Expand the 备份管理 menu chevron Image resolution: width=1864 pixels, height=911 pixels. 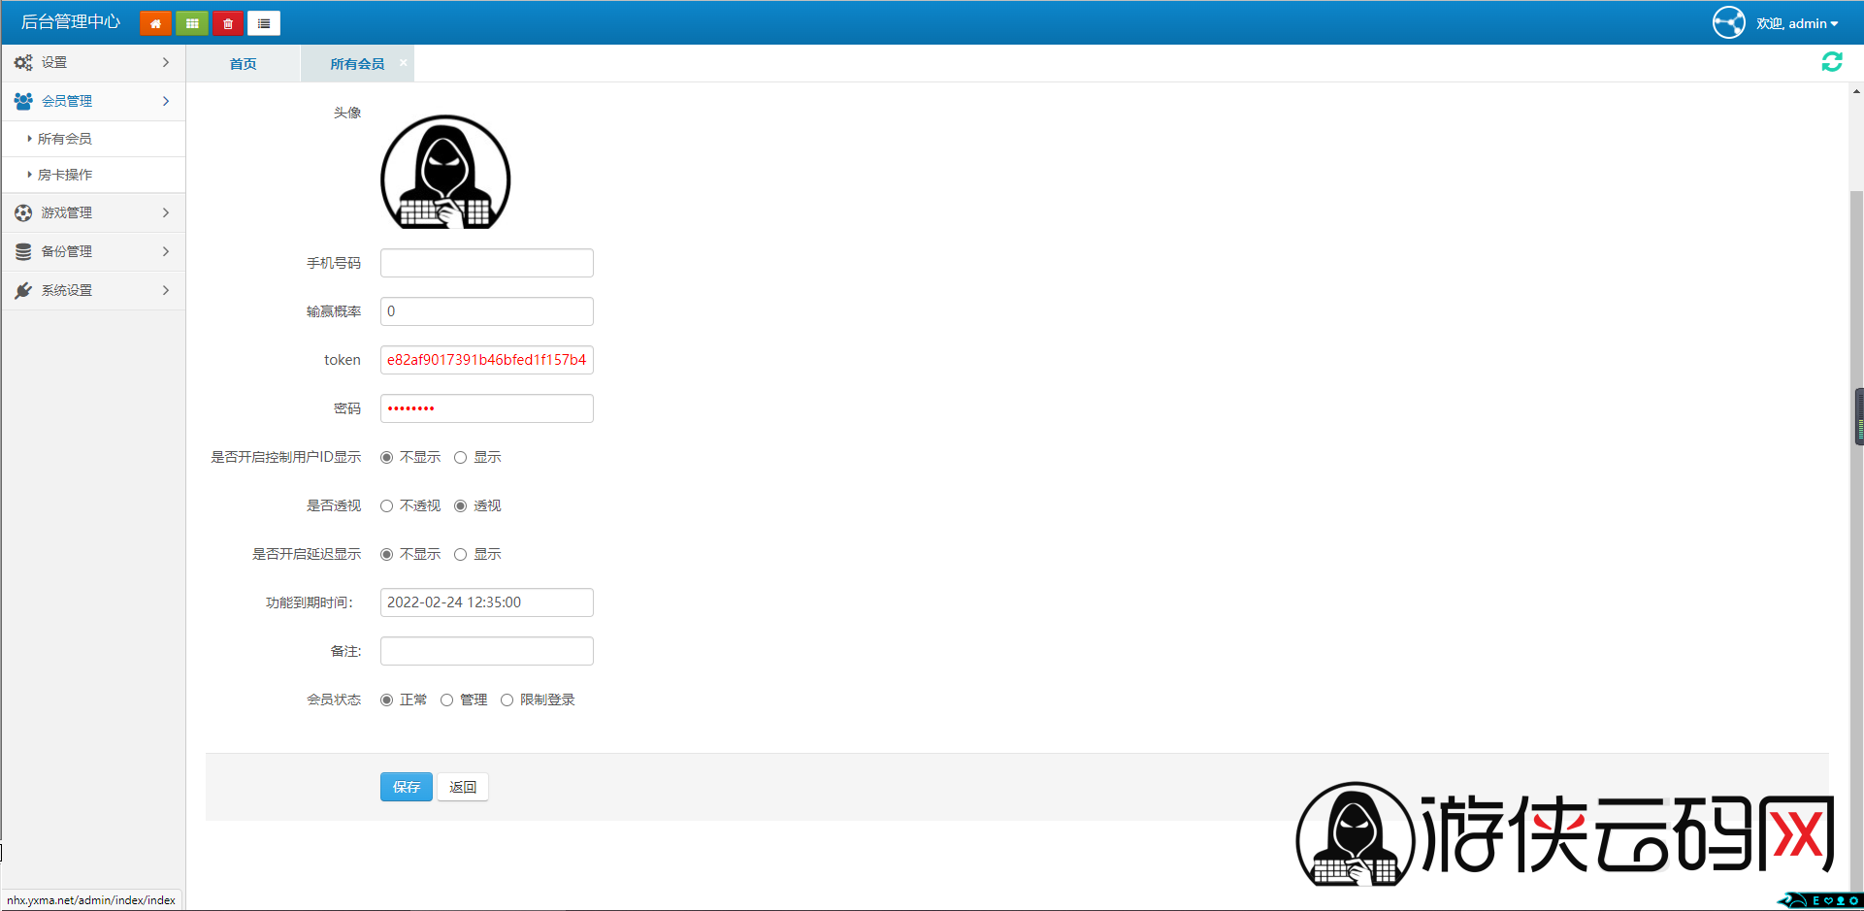166,251
